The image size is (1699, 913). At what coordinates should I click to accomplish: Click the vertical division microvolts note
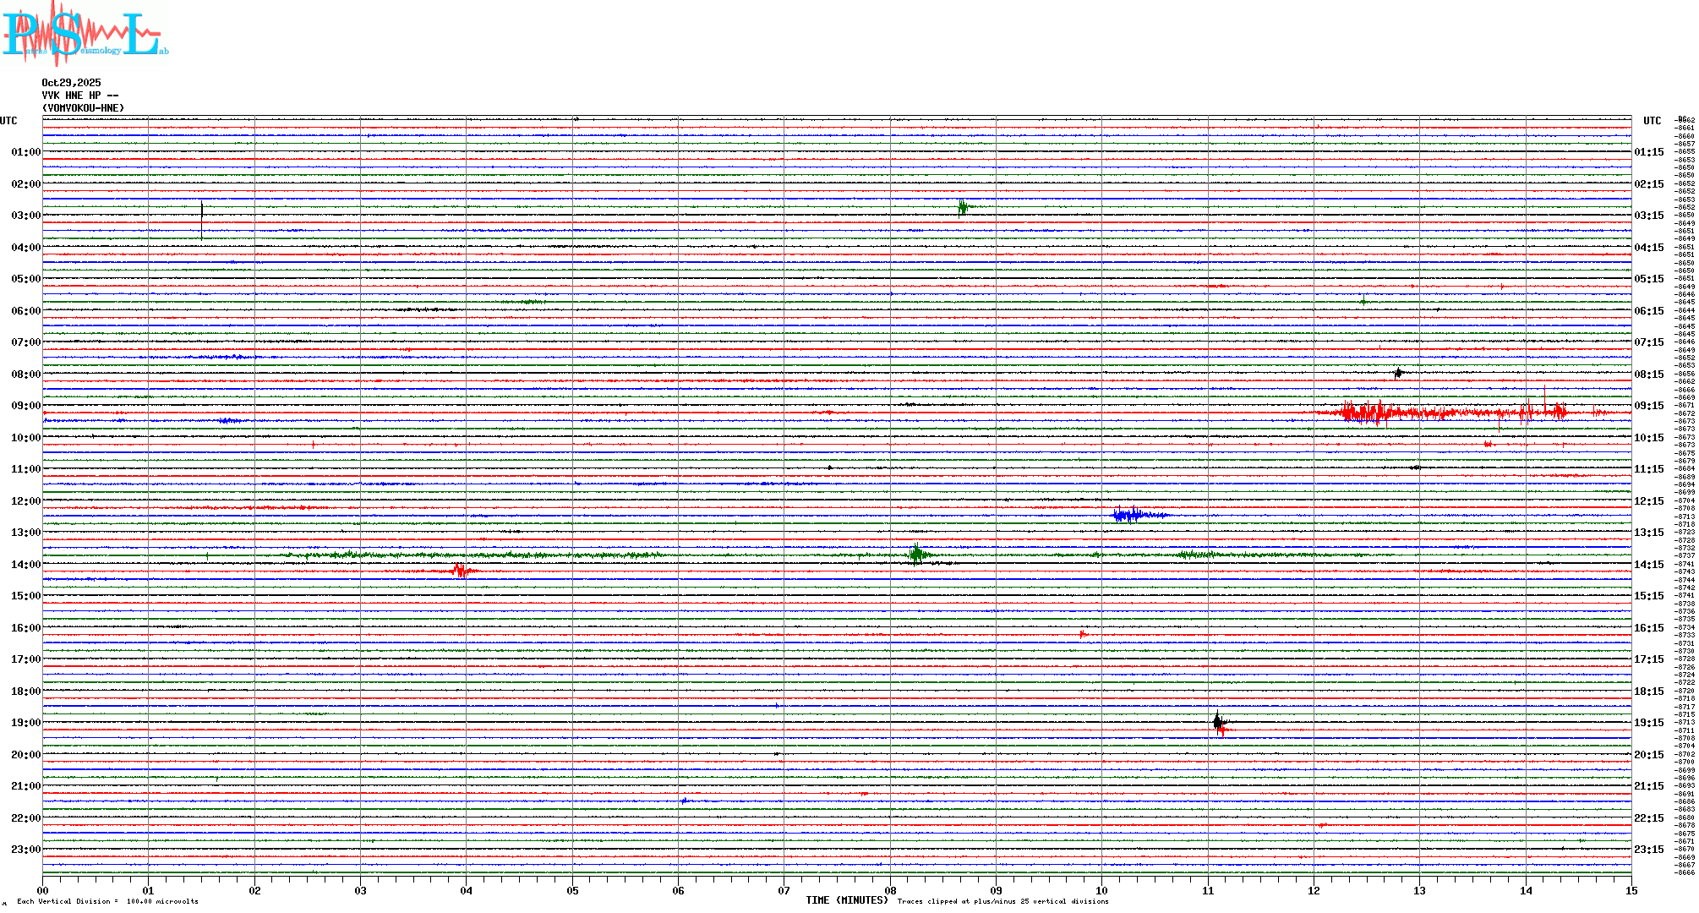pyautogui.click(x=107, y=901)
